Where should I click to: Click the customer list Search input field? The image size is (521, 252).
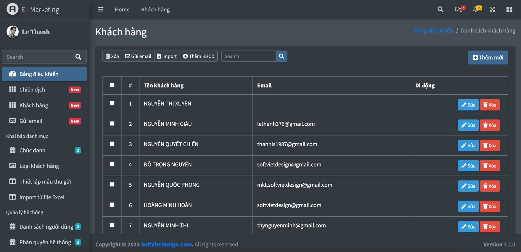pos(248,56)
